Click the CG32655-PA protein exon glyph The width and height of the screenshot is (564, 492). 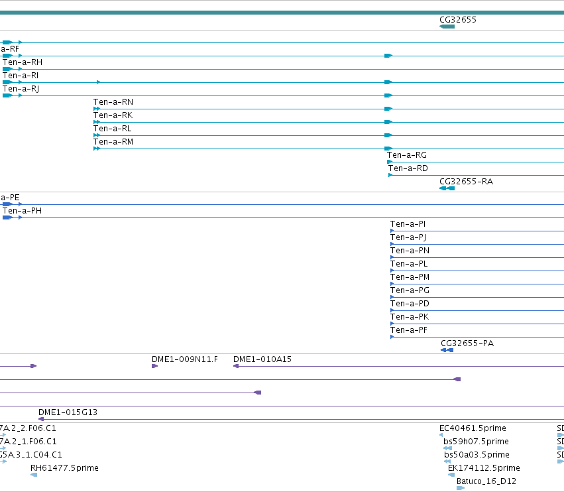(x=447, y=350)
